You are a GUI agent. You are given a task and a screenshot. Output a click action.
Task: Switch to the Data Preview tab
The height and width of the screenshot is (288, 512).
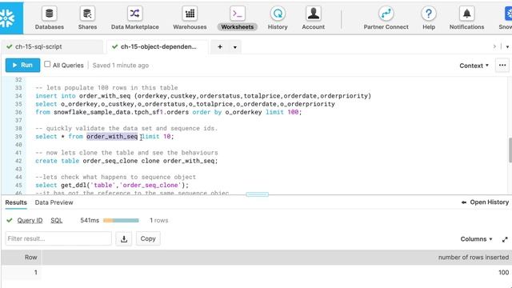click(x=54, y=202)
